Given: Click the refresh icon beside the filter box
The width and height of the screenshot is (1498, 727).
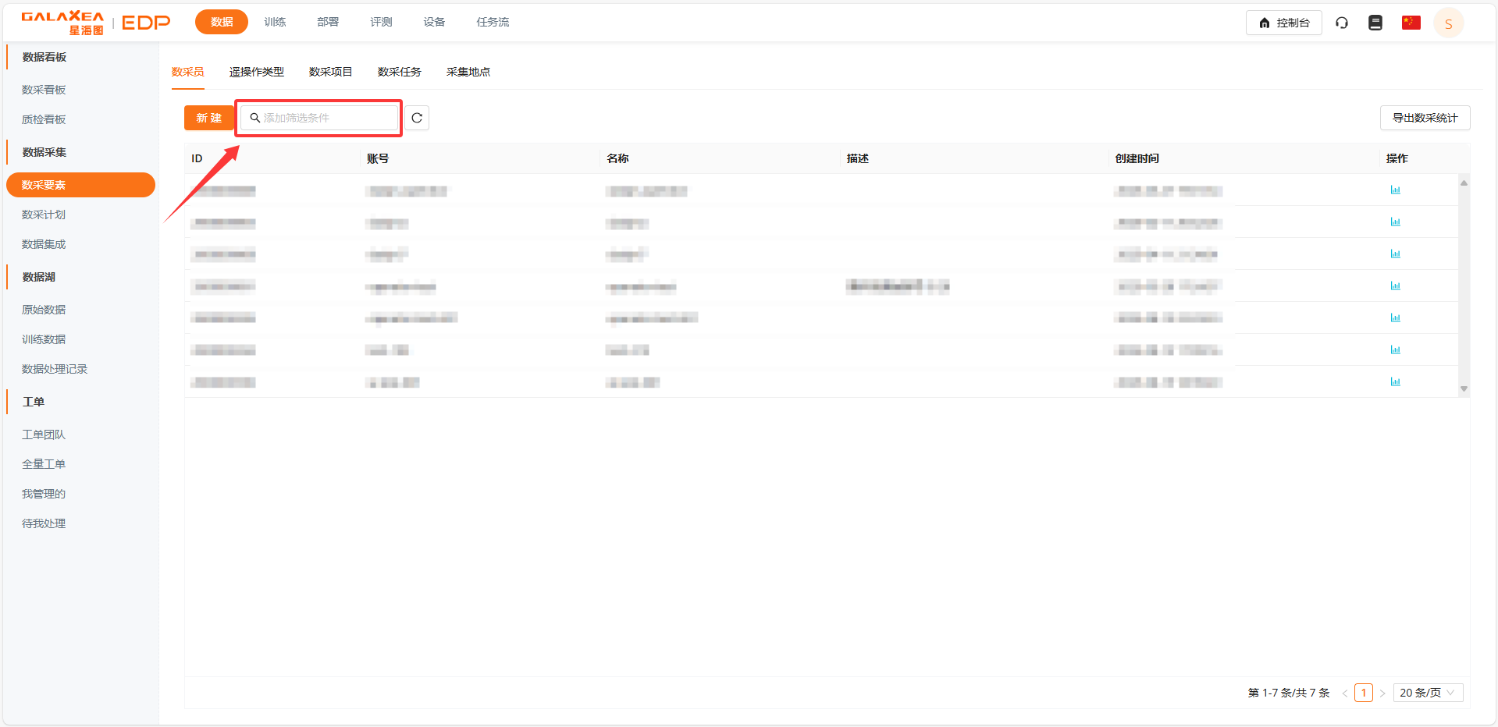Looking at the screenshot, I should point(417,118).
